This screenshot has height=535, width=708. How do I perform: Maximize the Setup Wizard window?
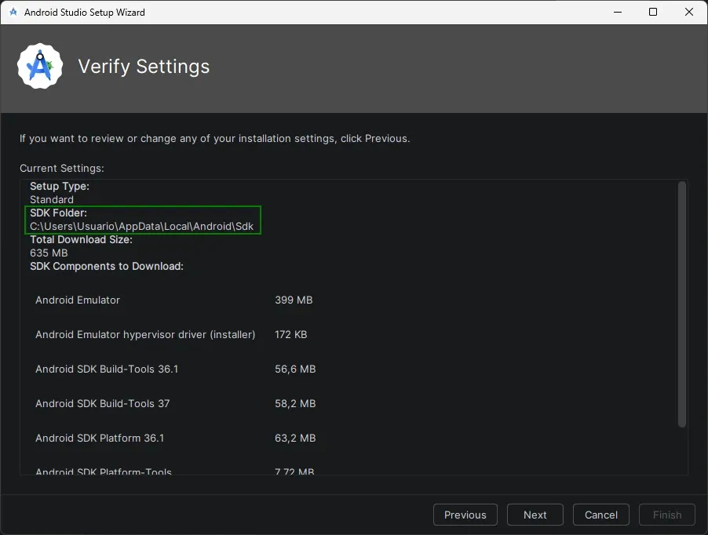[x=653, y=13]
